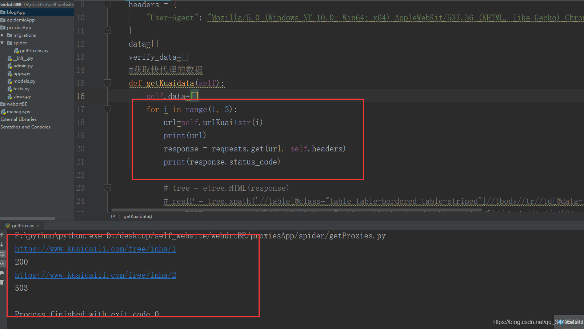The height and width of the screenshot is (329, 584).
Task: Select proxiesApp in project tree
Action: pyautogui.click(x=19, y=28)
